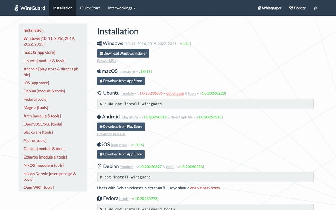The image size is (336, 210).
Task: Select sidebar macOS [app store] entry
Action: click(x=39, y=52)
